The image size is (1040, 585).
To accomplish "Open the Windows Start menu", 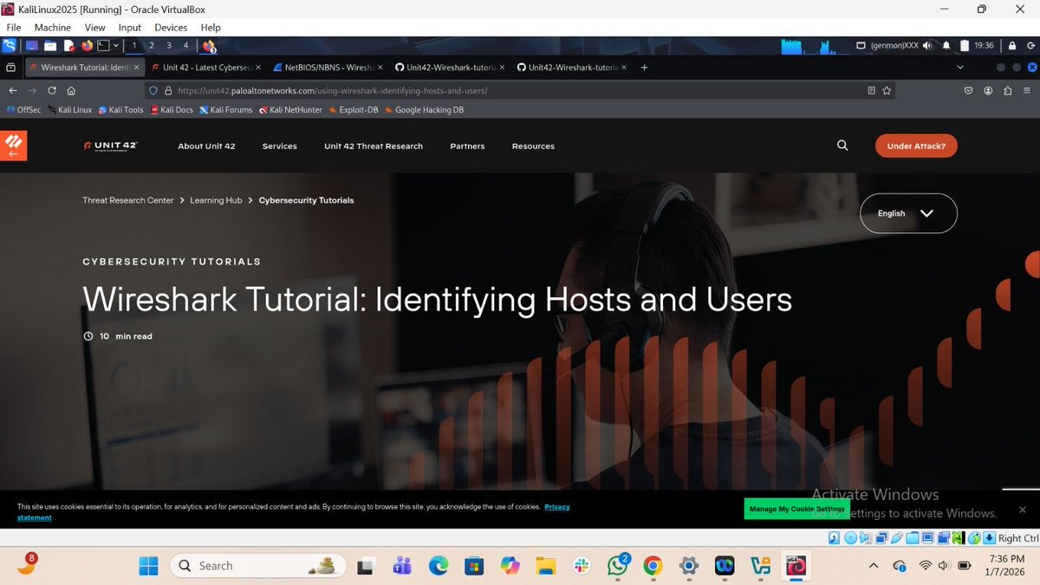I will pyautogui.click(x=149, y=566).
